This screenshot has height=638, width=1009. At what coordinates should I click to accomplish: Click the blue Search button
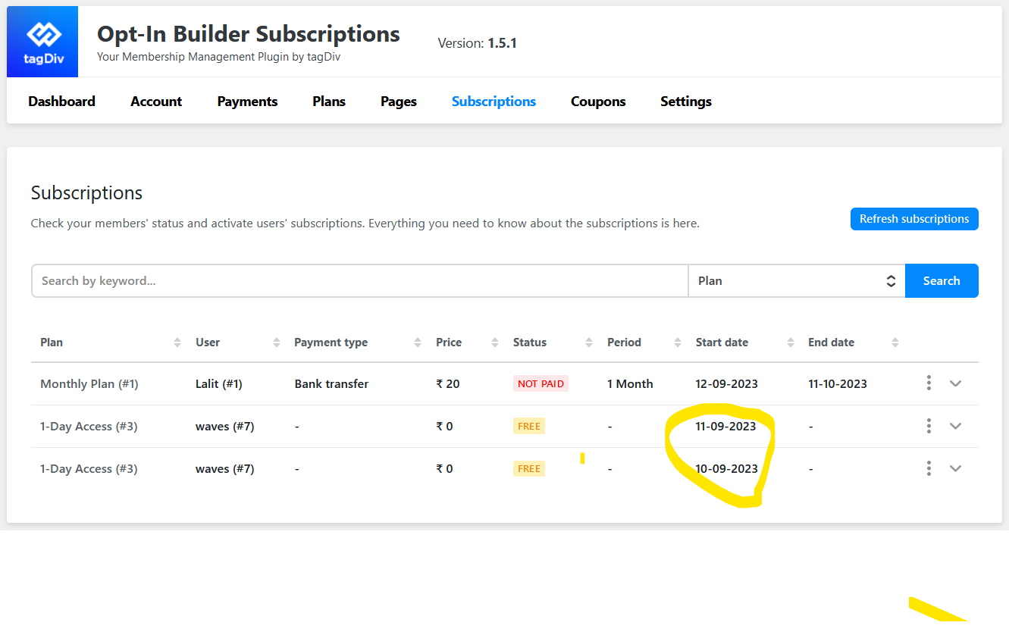coord(942,281)
